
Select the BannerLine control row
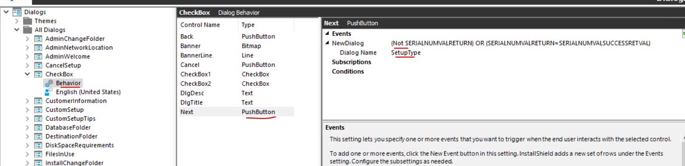[236, 55]
